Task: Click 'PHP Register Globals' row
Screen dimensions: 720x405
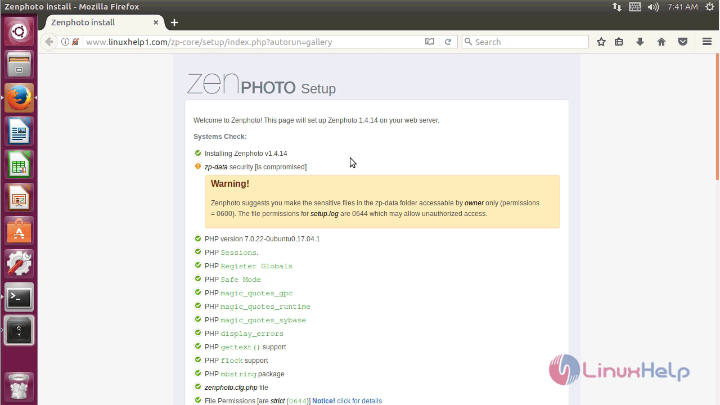Action: tap(248, 266)
